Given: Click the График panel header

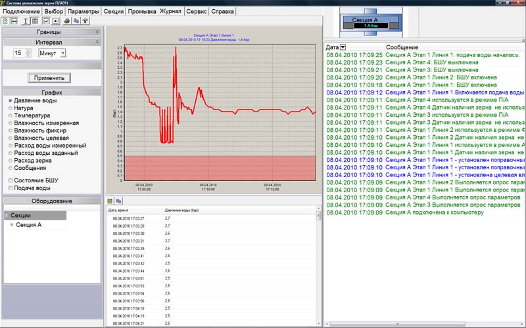Looking at the screenshot, I should 52,92.
